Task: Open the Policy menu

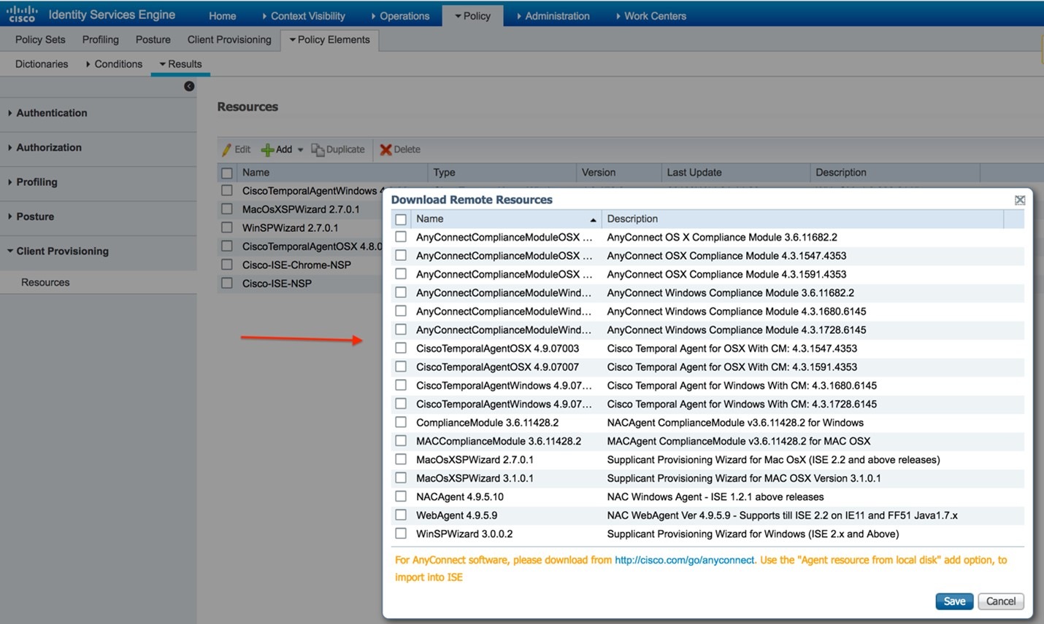Action: pyautogui.click(x=472, y=16)
